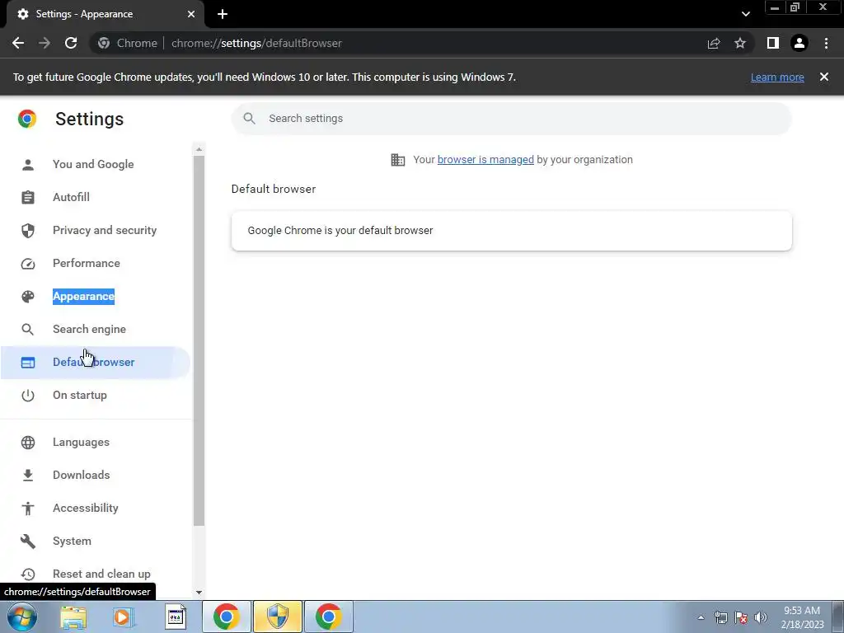Click the accessibility figure icon

(28, 508)
